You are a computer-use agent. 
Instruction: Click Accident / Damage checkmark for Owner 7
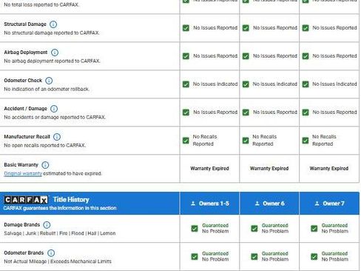(x=306, y=113)
